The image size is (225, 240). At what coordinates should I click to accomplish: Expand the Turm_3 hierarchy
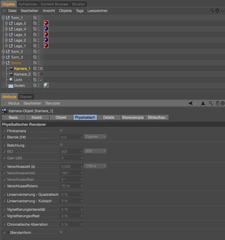click(3, 57)
